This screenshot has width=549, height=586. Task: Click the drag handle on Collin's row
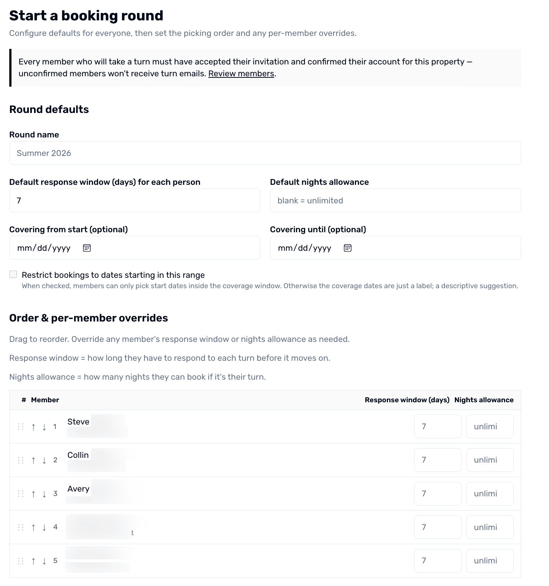coord(21,460)
